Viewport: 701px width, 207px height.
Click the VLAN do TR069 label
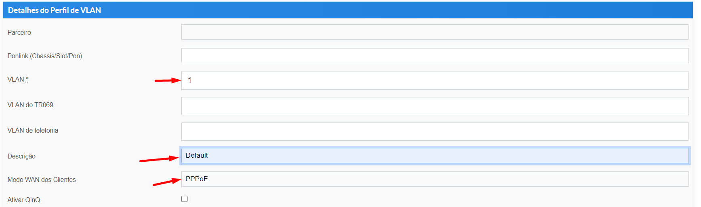point(30,105)
